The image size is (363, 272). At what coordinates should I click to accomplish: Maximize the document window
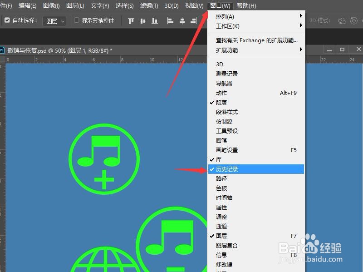[342, 49]
